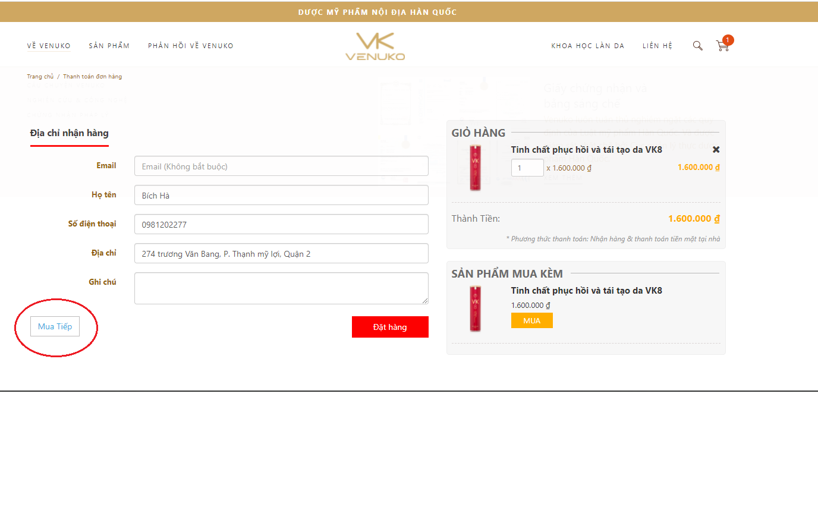This screenshot has width=818, height=532.
Task: Click the Thành Tiền total amount
Action: click(x=694, y=219)
